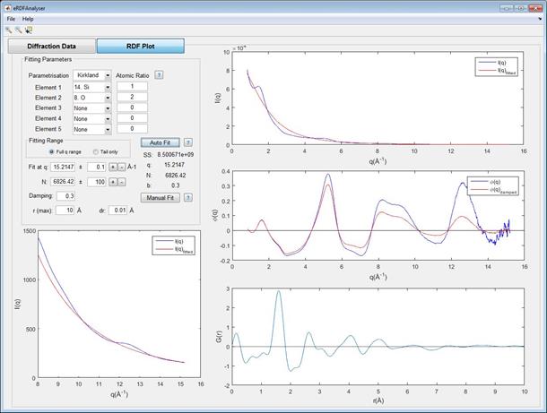This screenshot has height=413, width=547.
Task: Switch to RDF Plot tab
Action: (x=141, y=46)
